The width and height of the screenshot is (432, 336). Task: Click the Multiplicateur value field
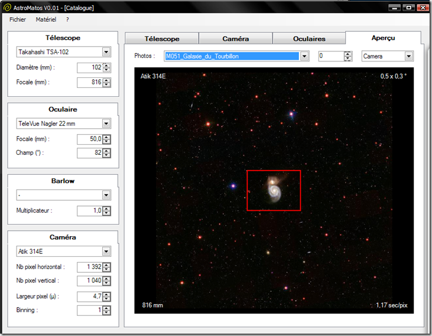click(x=90, y=211)
